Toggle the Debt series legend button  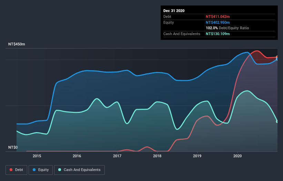point(17,170)
